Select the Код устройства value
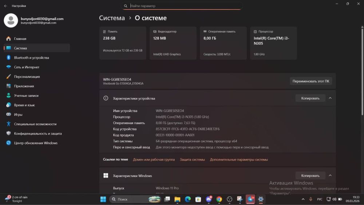The height and width of the screenshot is (205, 364). 187,129
